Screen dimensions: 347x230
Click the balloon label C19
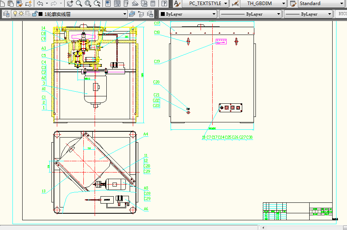pos(157,61)
